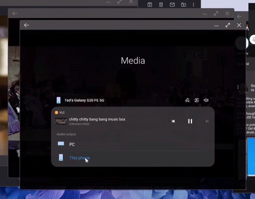Click the circular icon between music note and speaker
The width and height of the screenshot is (255, 199).
coord(197,100)
